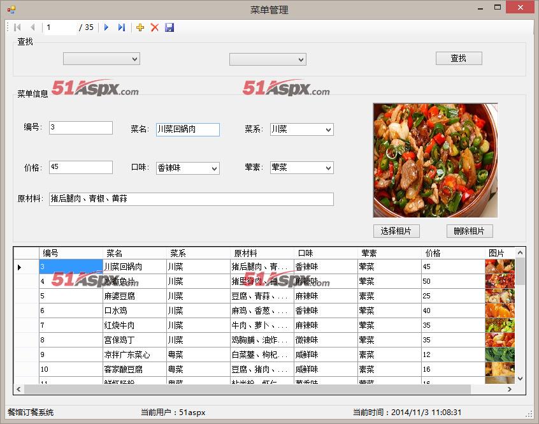The height and width of the screenshot is (424, 539).
Task: Go to the previous record
Action: [x=32, y=27]
